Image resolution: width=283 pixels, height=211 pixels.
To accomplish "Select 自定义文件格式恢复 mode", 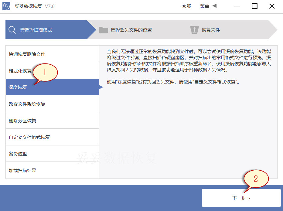I will [52, 137].
